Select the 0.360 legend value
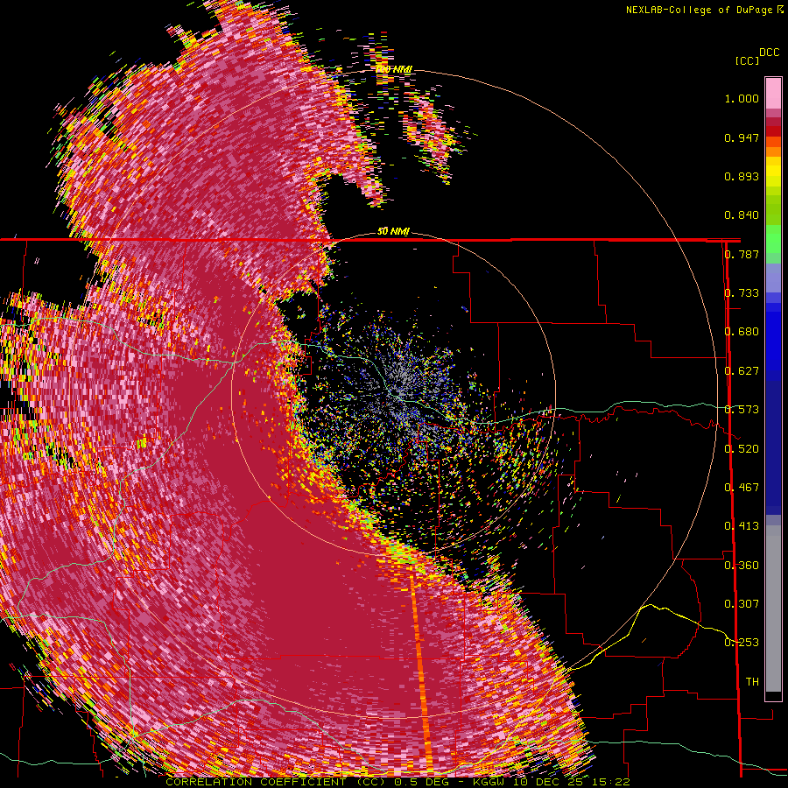The width and height of the screenshot is (788, 788). [742, 565]
